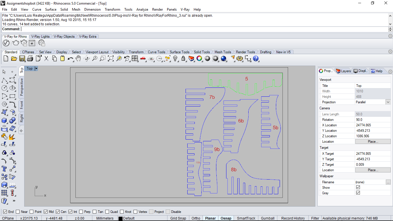Viewport: 393px width, 221px height.
Task: Open the Analyze menu
Action: (x=142, y=9)
